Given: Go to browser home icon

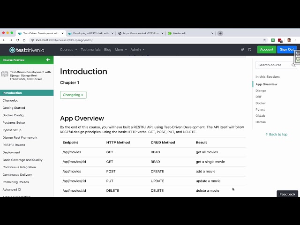Looking at the screenshot, I should [x=24, y=40].
